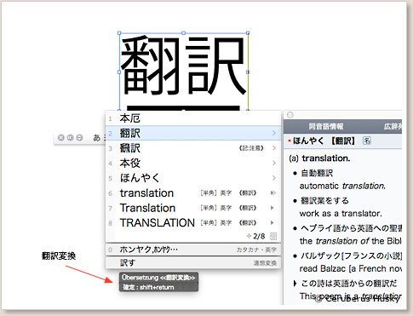Viewport: 413px width, 316px height.
Task: Select row 0 ホンヤク katakana conversion
Action: pyautogui.click(x=193, y=250)
